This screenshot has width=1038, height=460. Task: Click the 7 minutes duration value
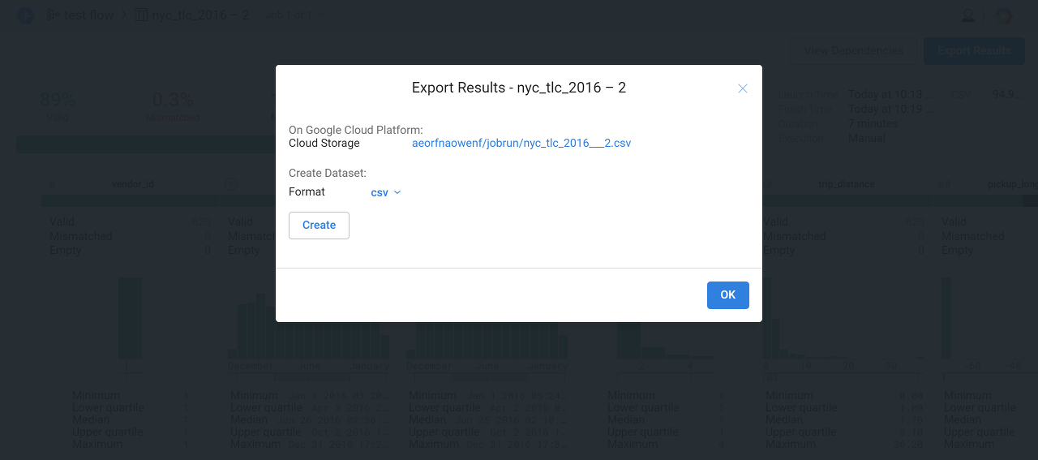[x=873, y=124]
